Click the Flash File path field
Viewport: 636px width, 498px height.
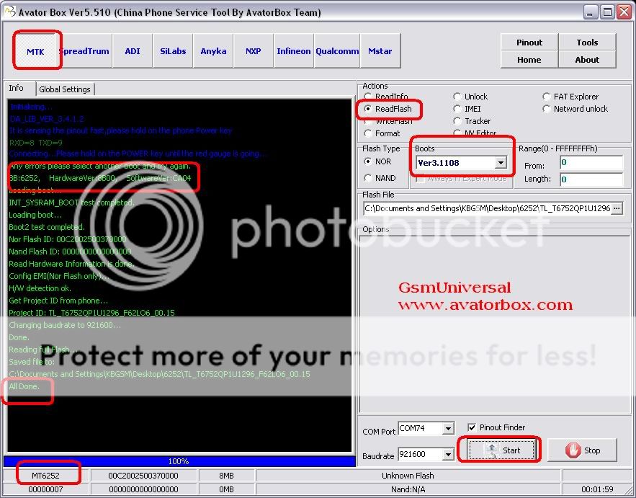(487, 208)
